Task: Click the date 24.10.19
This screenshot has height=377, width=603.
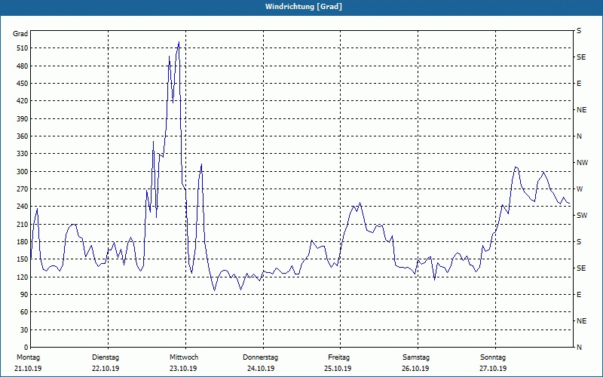Action: [261, 369]
